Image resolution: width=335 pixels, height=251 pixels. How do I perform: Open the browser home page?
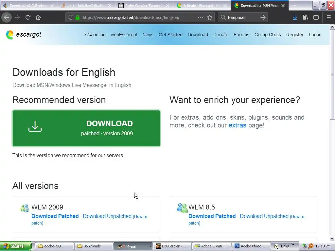tap(38, 17)
